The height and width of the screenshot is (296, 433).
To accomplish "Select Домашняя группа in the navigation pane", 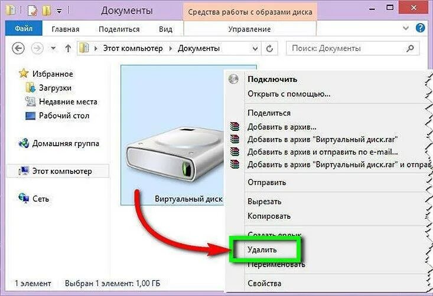I will (66, 143).
